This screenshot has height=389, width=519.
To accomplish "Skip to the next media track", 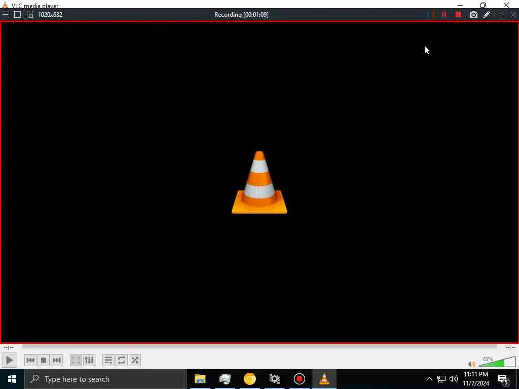I will [57, 360].
